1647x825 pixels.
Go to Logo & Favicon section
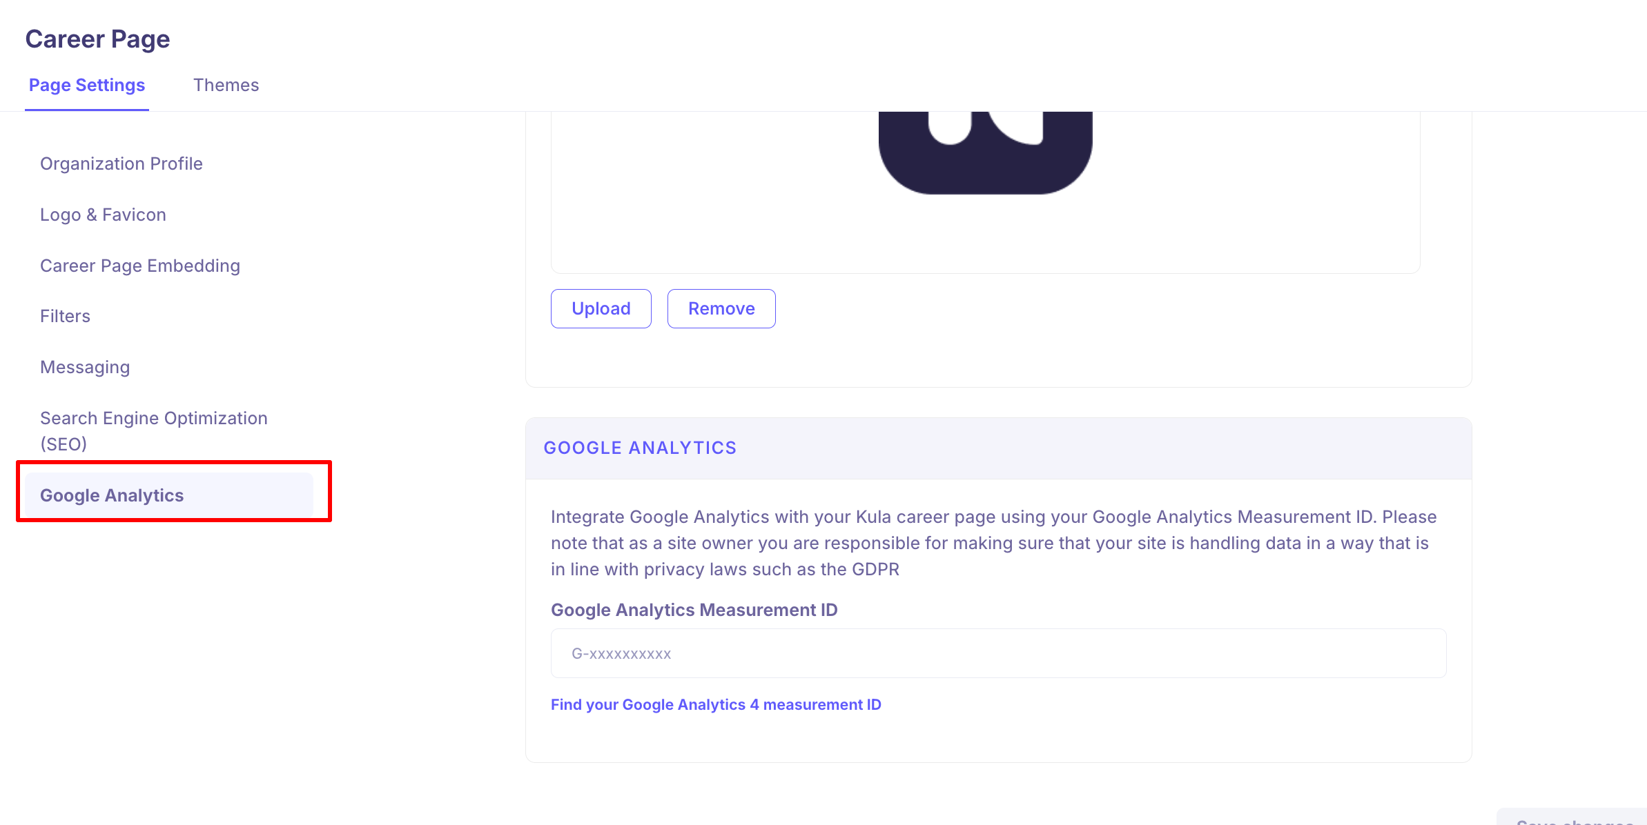[103, 215]
